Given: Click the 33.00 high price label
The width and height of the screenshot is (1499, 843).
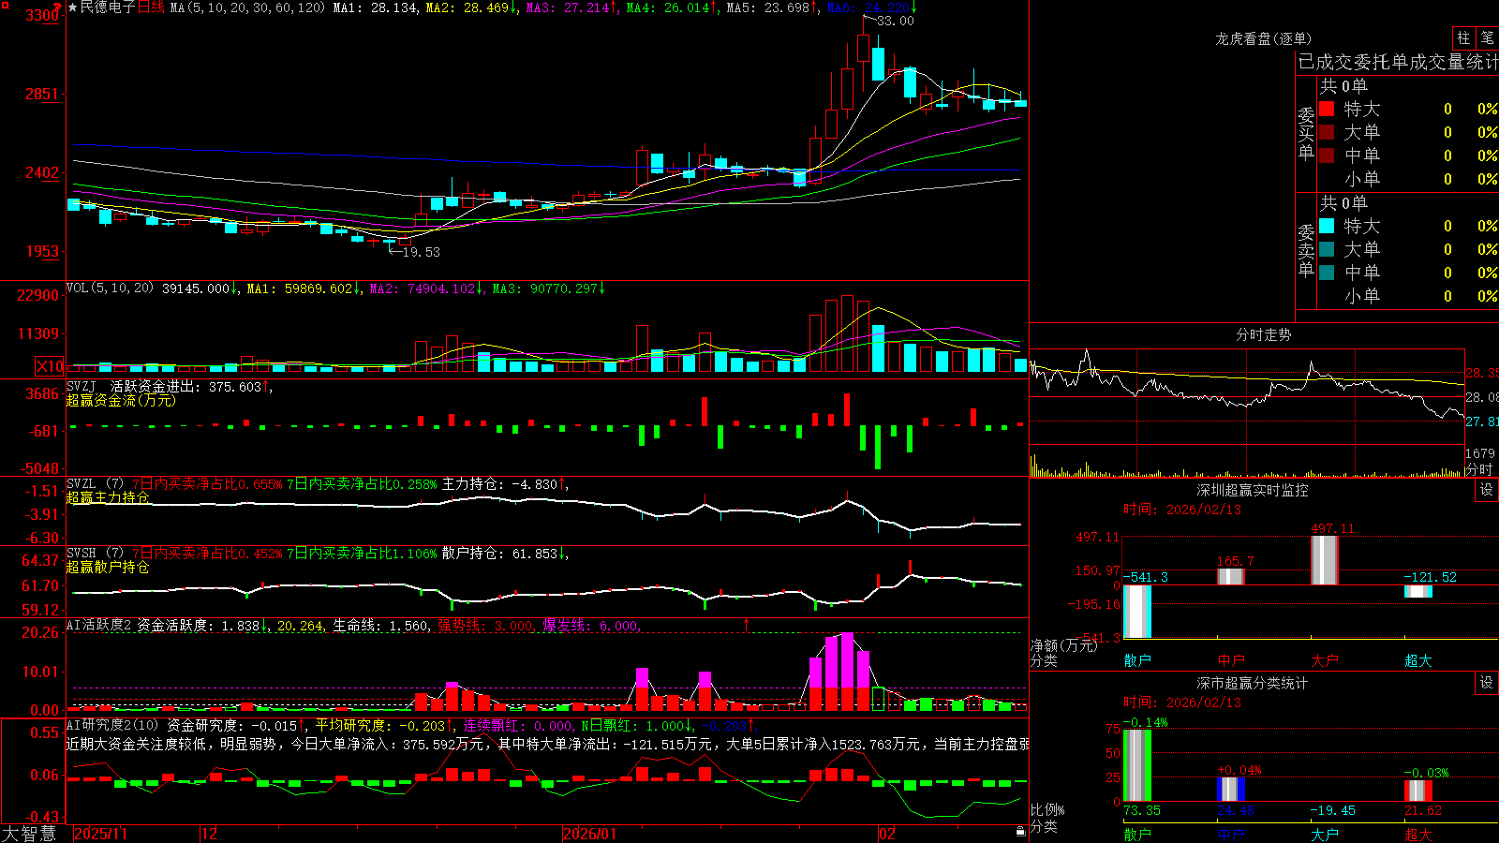Looking at the screenshot, I should click(x=896, y=21).
